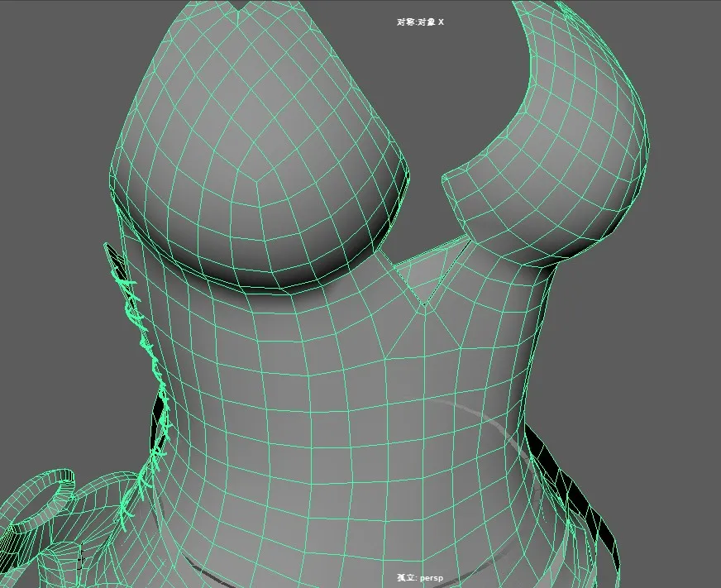This screenshot has width=721, height=588.
Task: Select the vertex at the V-notch tip
Action: 423,304
